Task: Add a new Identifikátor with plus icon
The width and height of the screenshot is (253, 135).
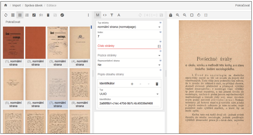Action: [132, 84]
